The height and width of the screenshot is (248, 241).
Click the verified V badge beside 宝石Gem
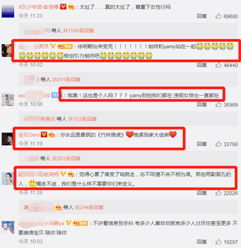tap(44, 135)
